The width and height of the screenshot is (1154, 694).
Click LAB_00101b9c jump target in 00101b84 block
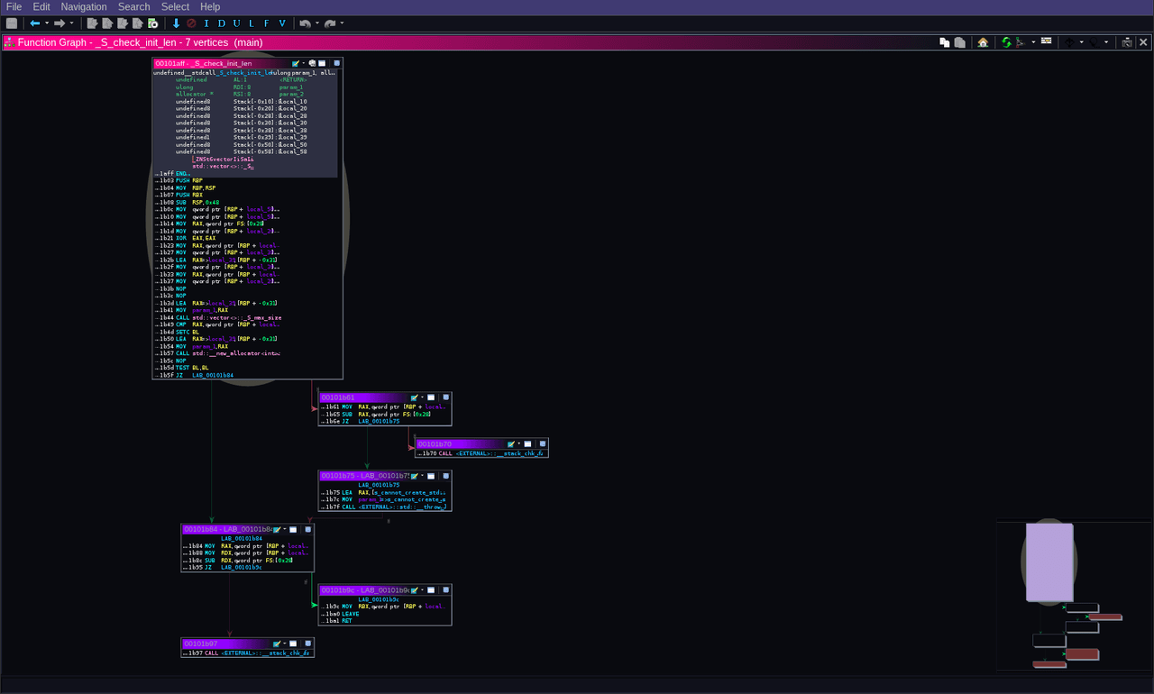[241, 567]
